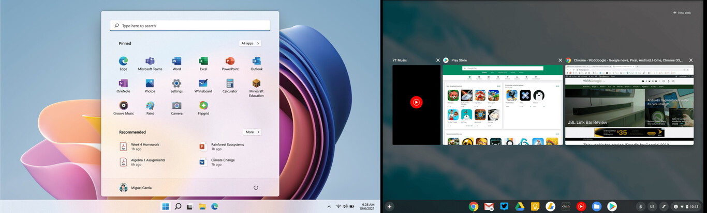Click the Type here to search box
The image size is (707, 213).
click(190, 25)
